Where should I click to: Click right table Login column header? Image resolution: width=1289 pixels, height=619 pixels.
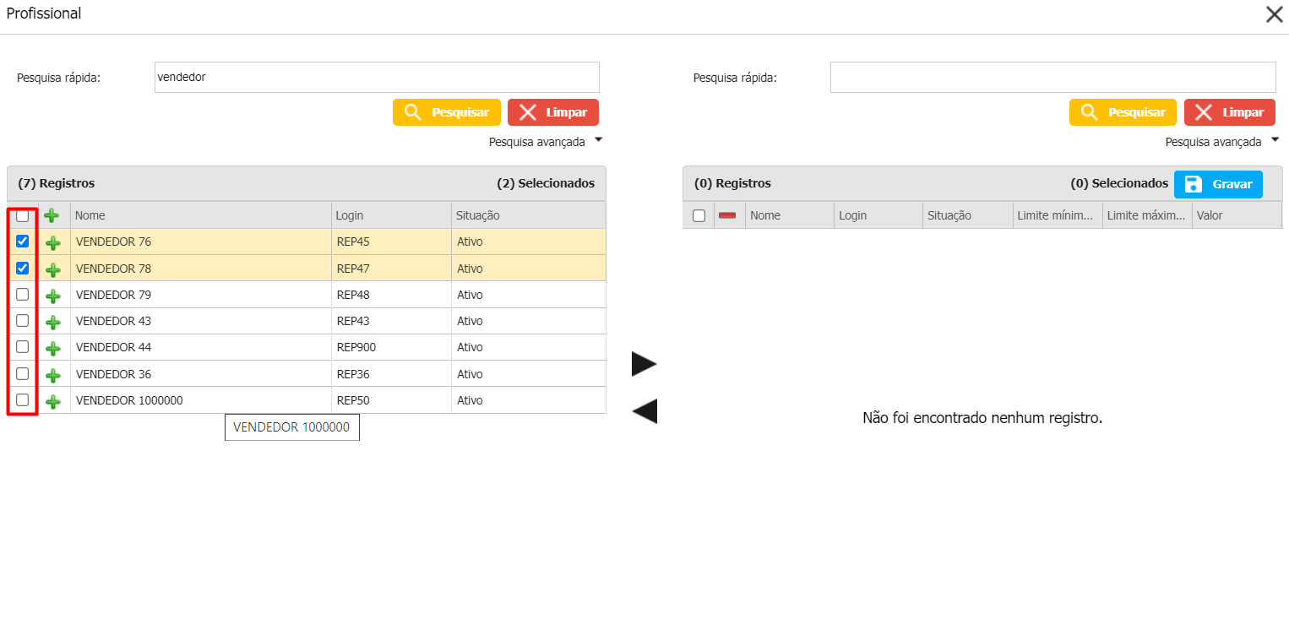[878, 215]
